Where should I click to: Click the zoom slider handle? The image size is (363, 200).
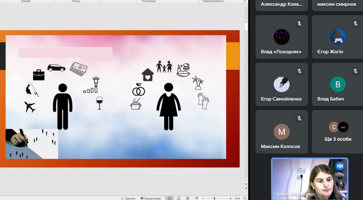click(x=214, y=198)
